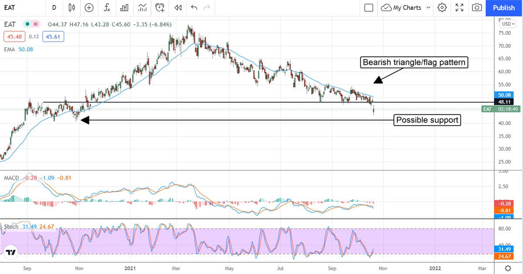The image size is (523, 274).
Task: Start bar replay with the rewind icon
Action: [x=177, y=7]
